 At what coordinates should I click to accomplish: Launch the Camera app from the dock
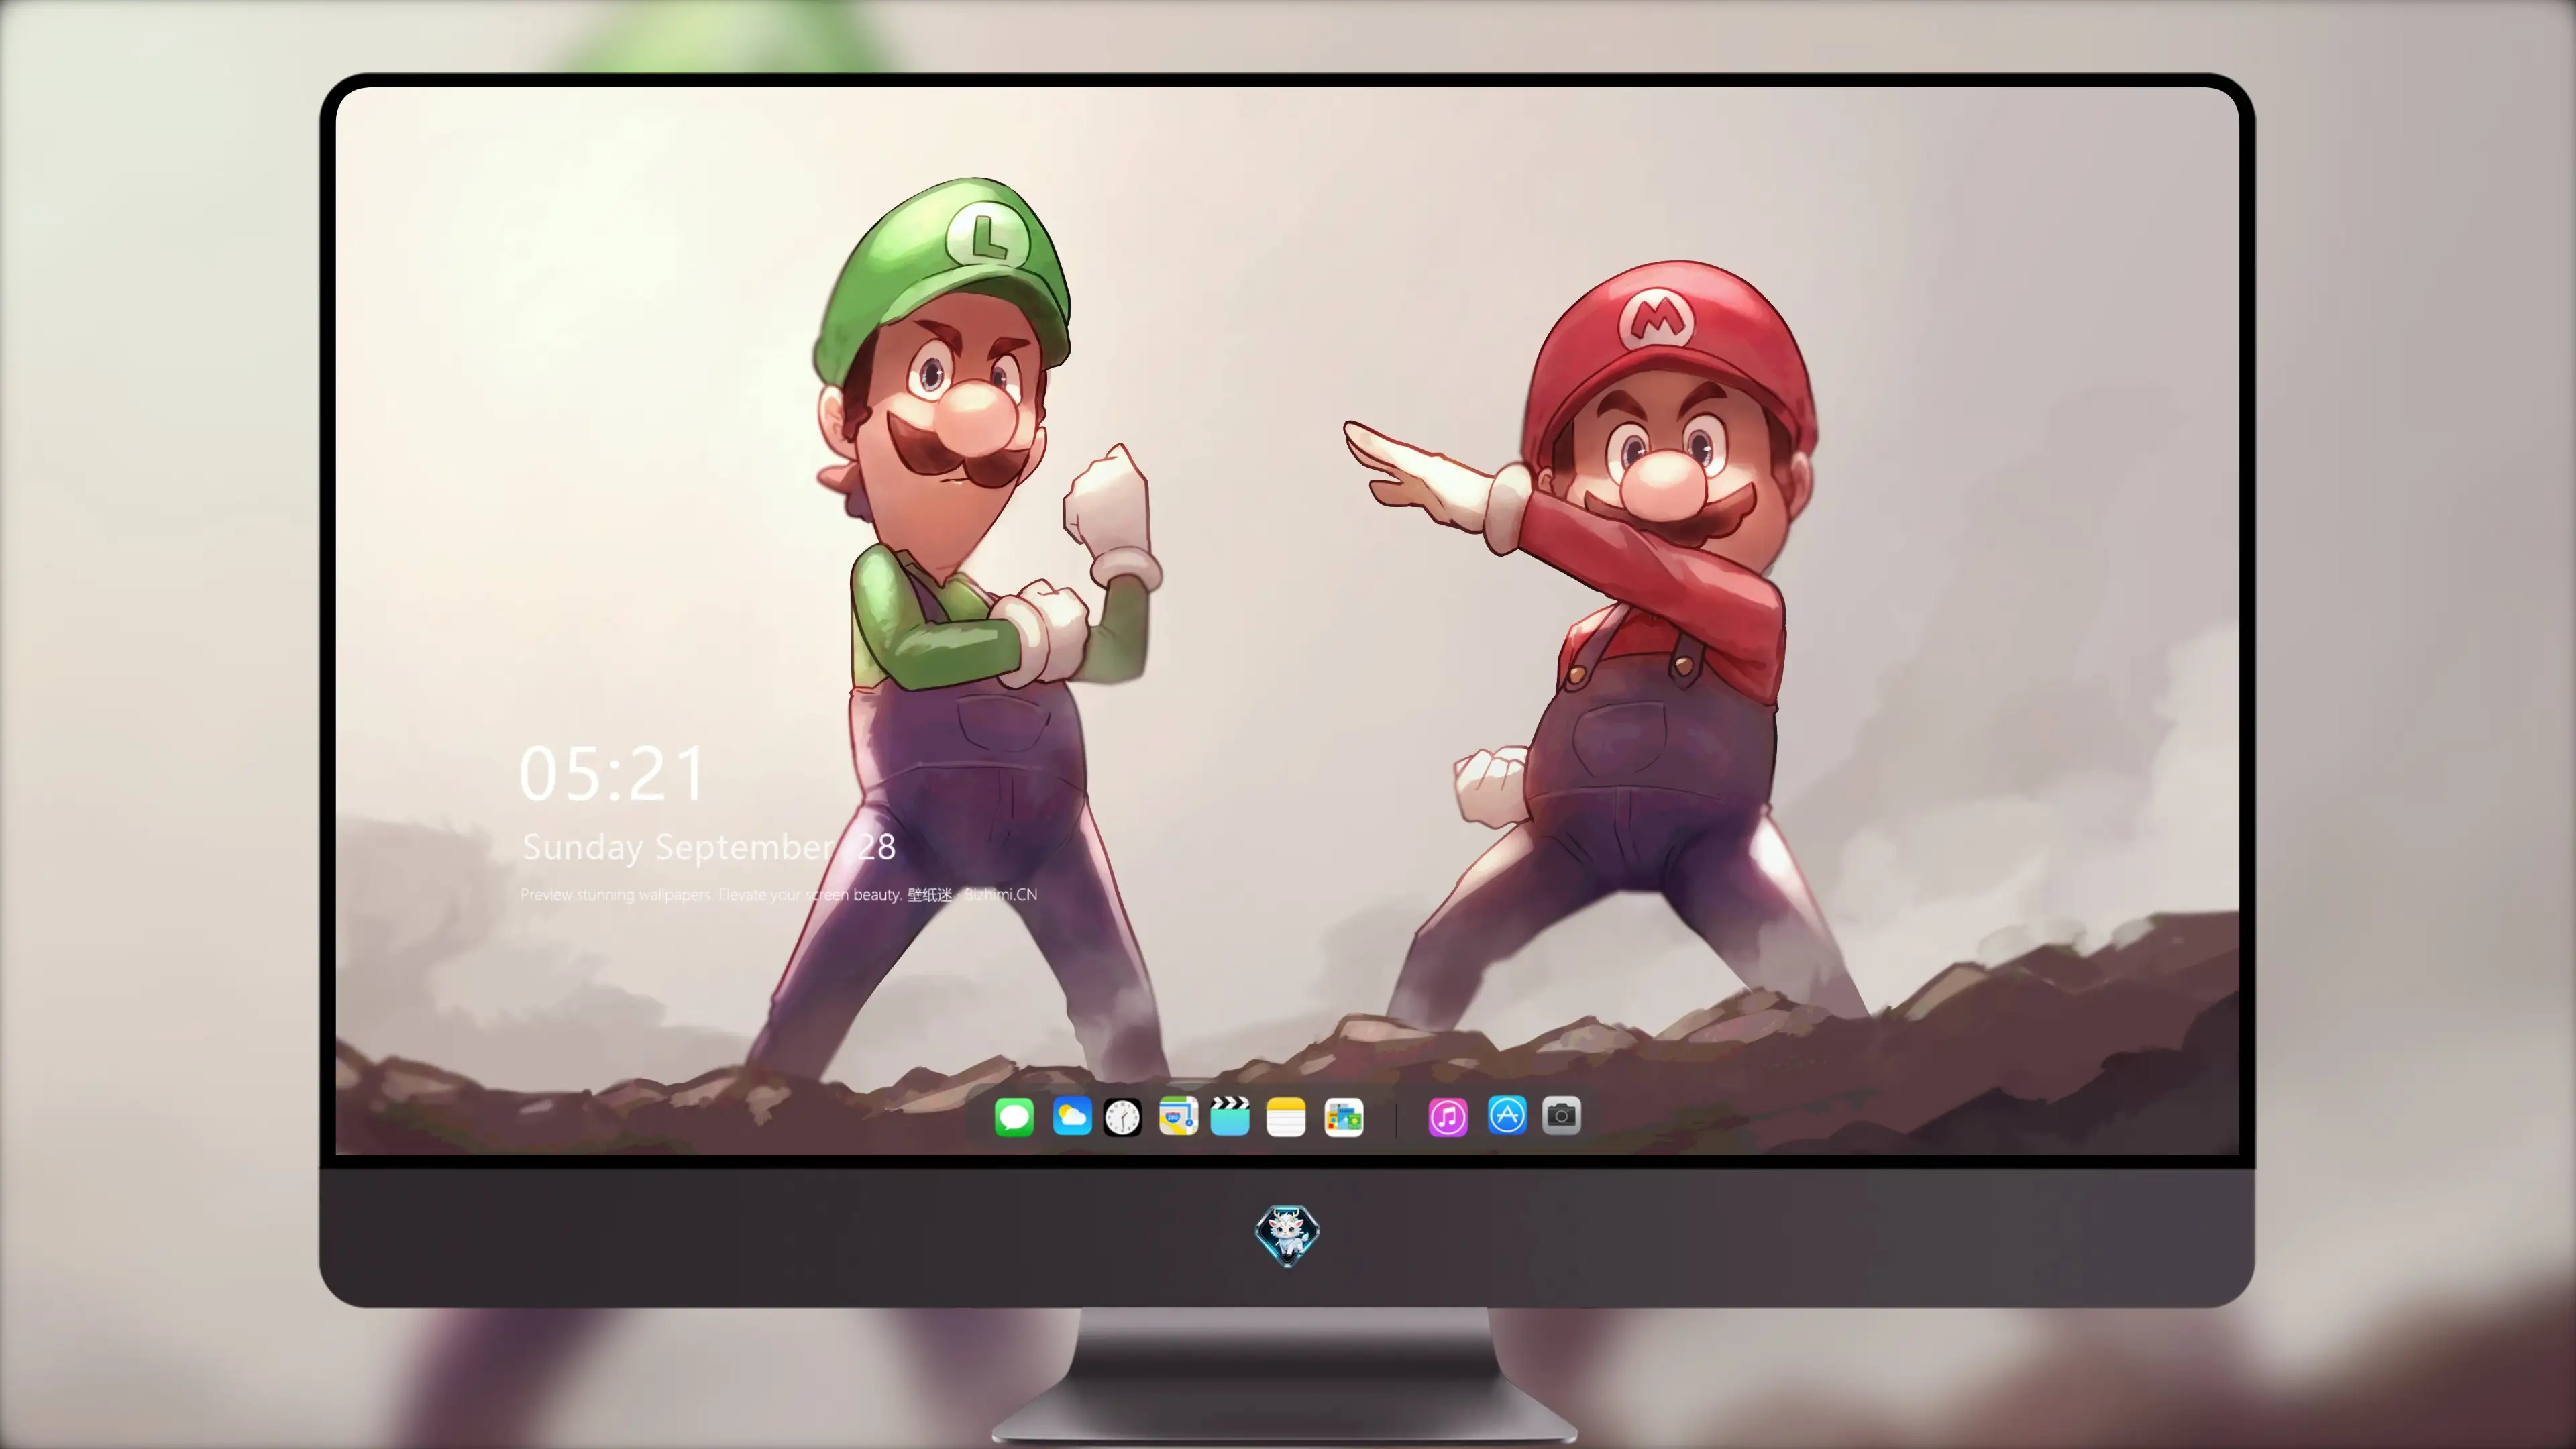coord(1561,1115)
